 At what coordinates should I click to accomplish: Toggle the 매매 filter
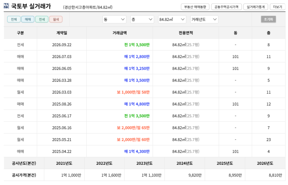(x=28, y=19)
